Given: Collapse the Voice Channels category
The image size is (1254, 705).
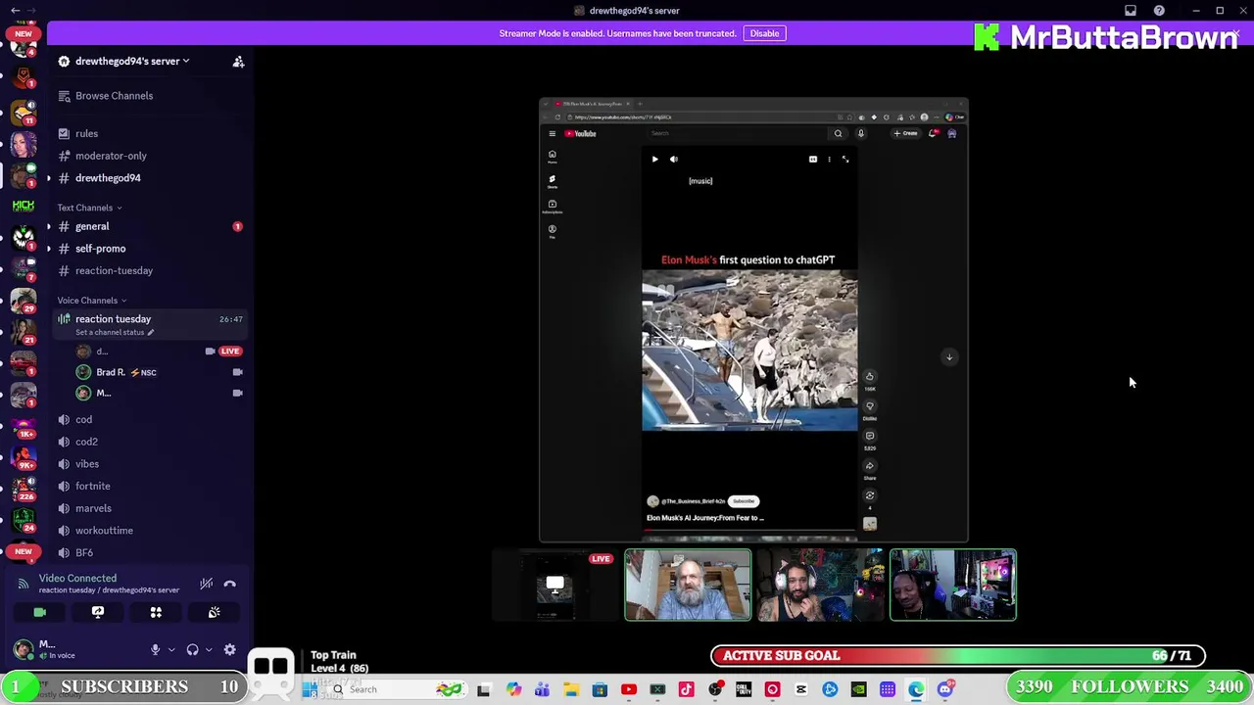Looking at the screenshot, I should 91,301.
